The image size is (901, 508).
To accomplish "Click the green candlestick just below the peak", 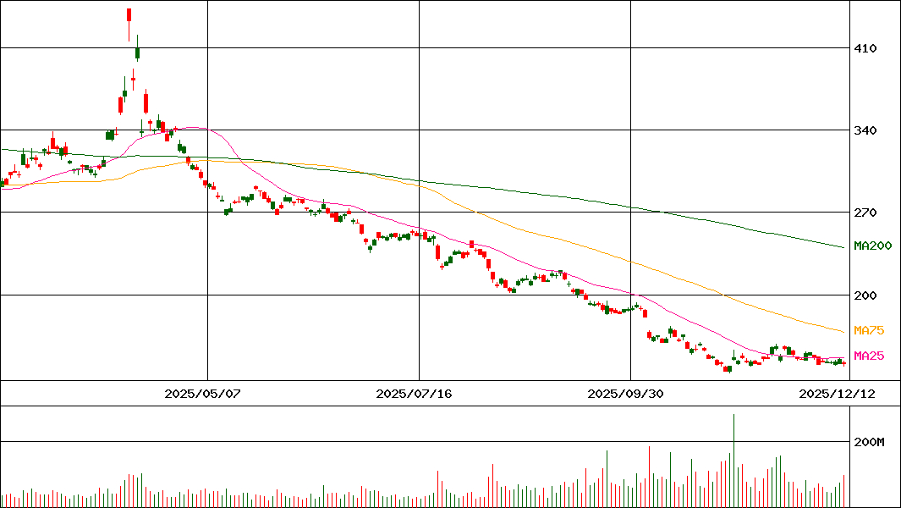I will 137,52.
